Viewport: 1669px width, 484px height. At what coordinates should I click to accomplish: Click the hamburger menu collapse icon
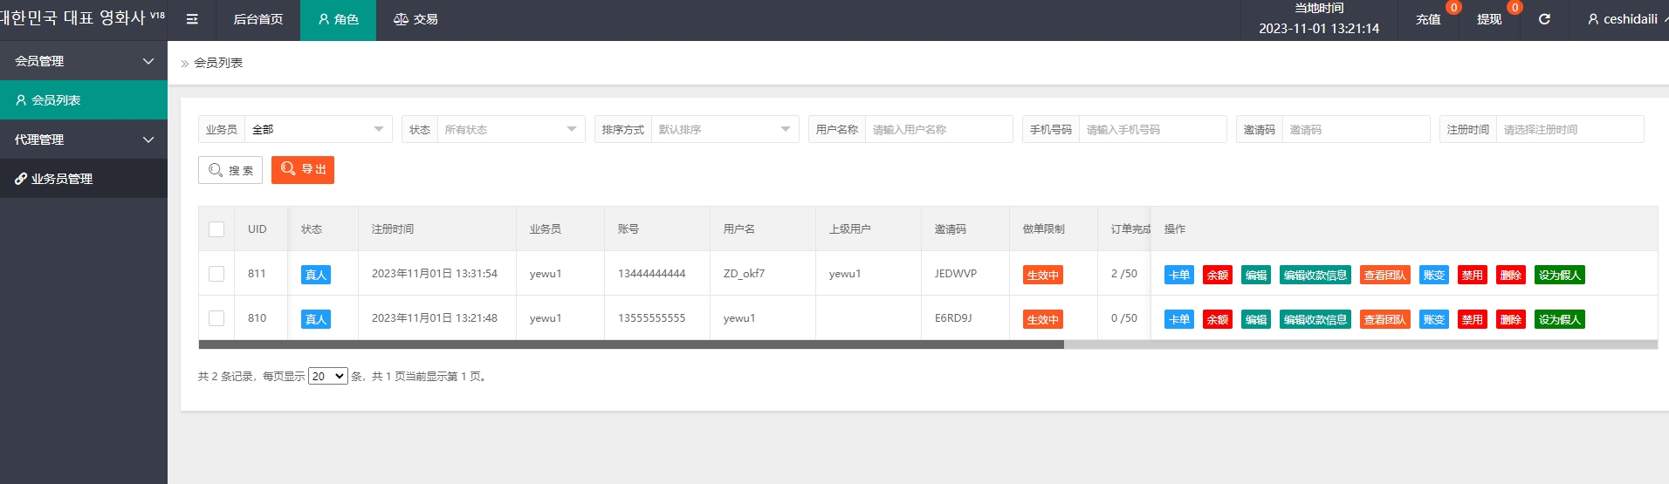click(192, 19)
